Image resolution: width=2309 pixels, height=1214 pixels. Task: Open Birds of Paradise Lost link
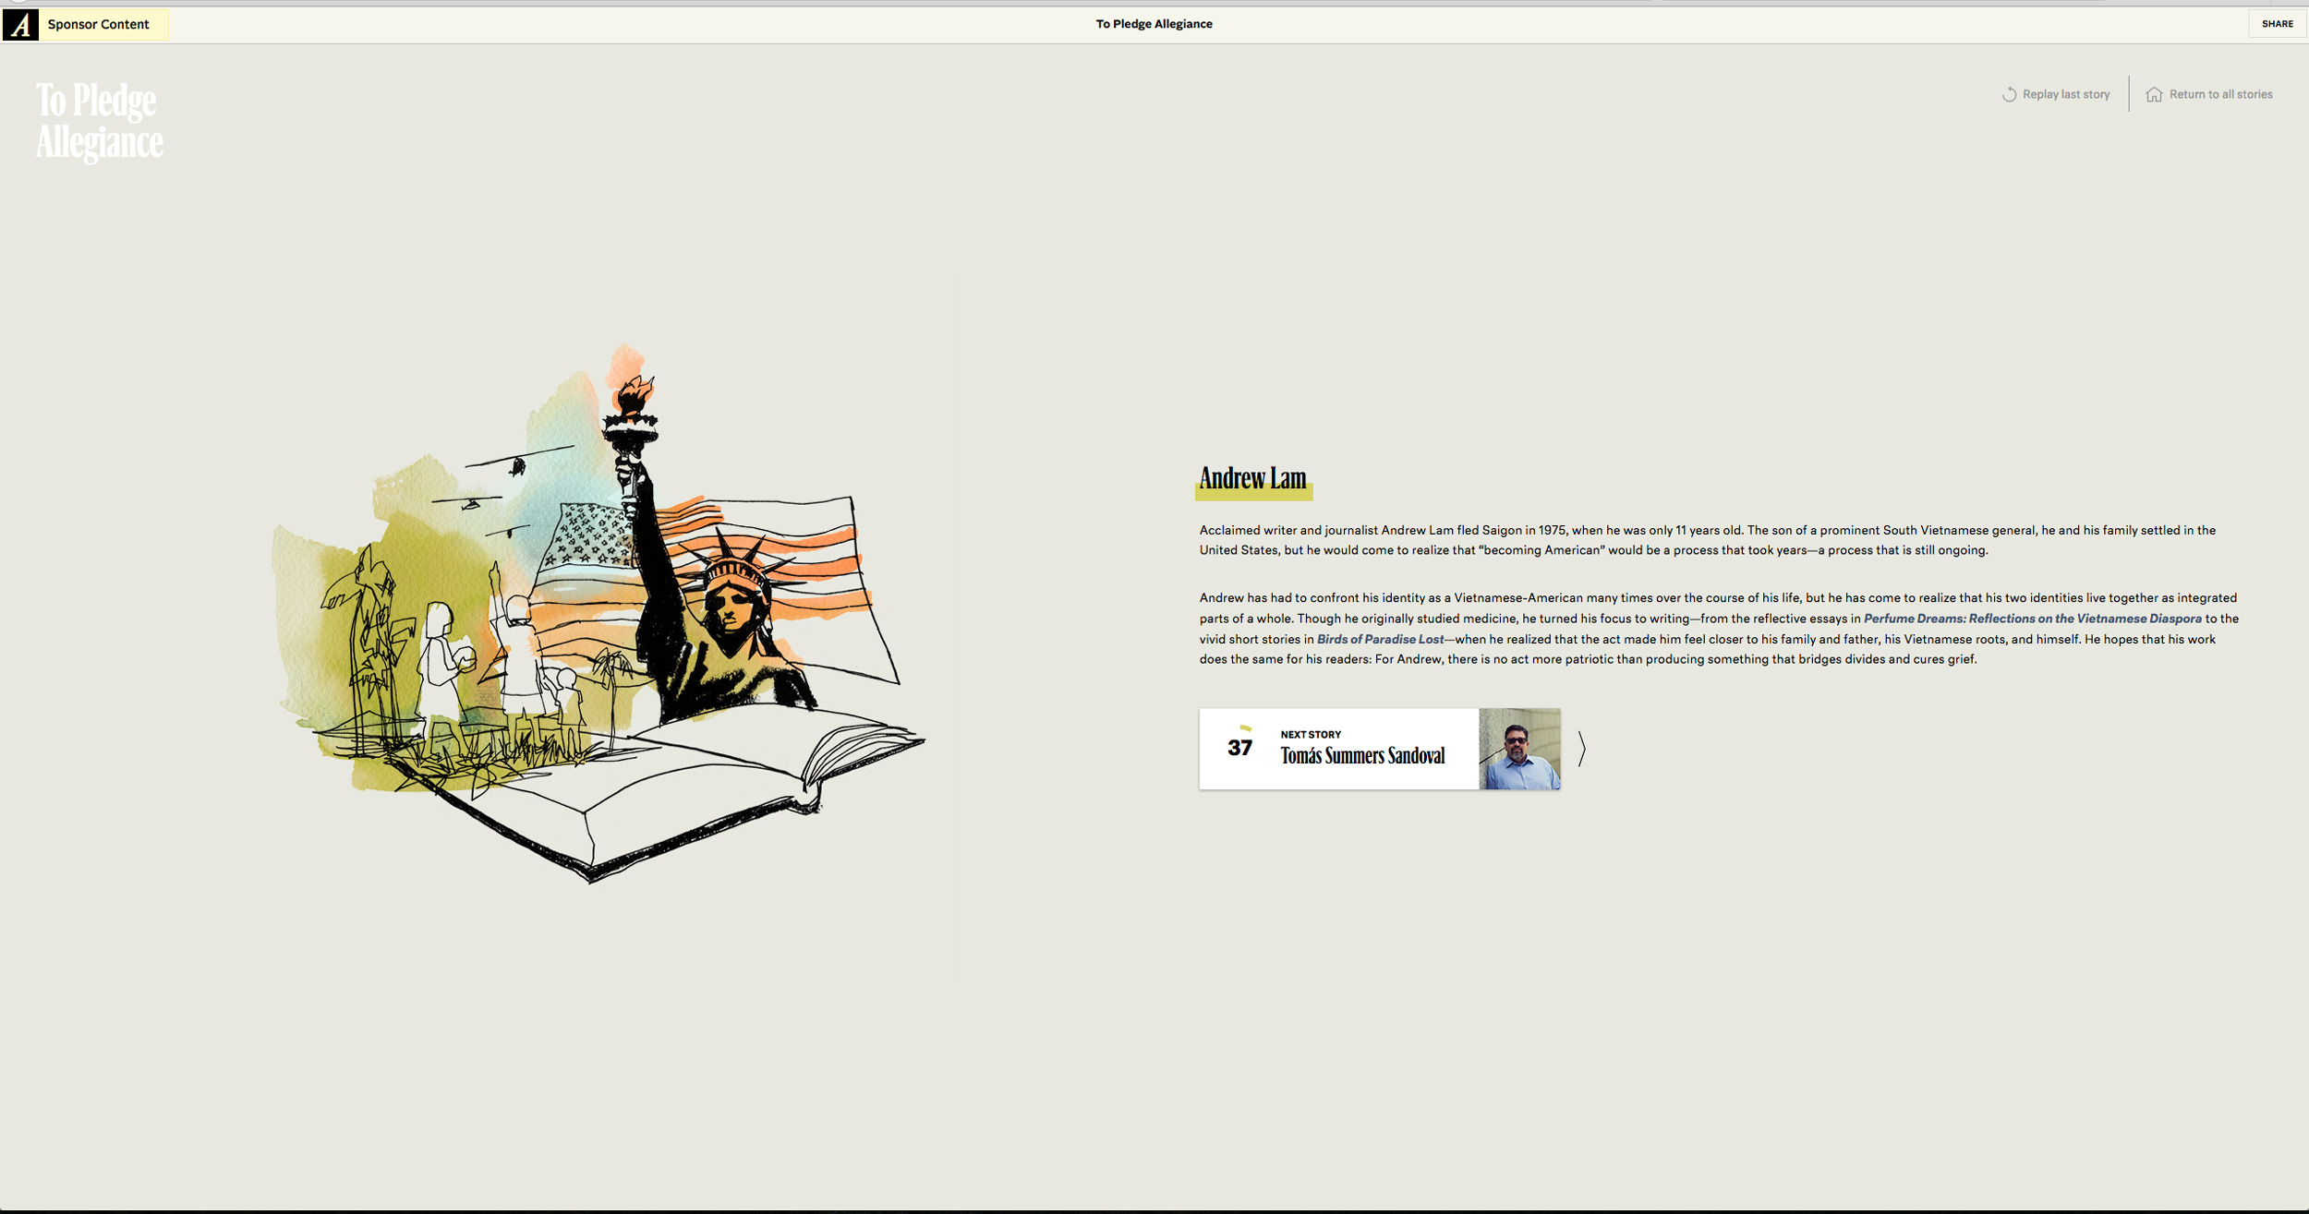1380,639
